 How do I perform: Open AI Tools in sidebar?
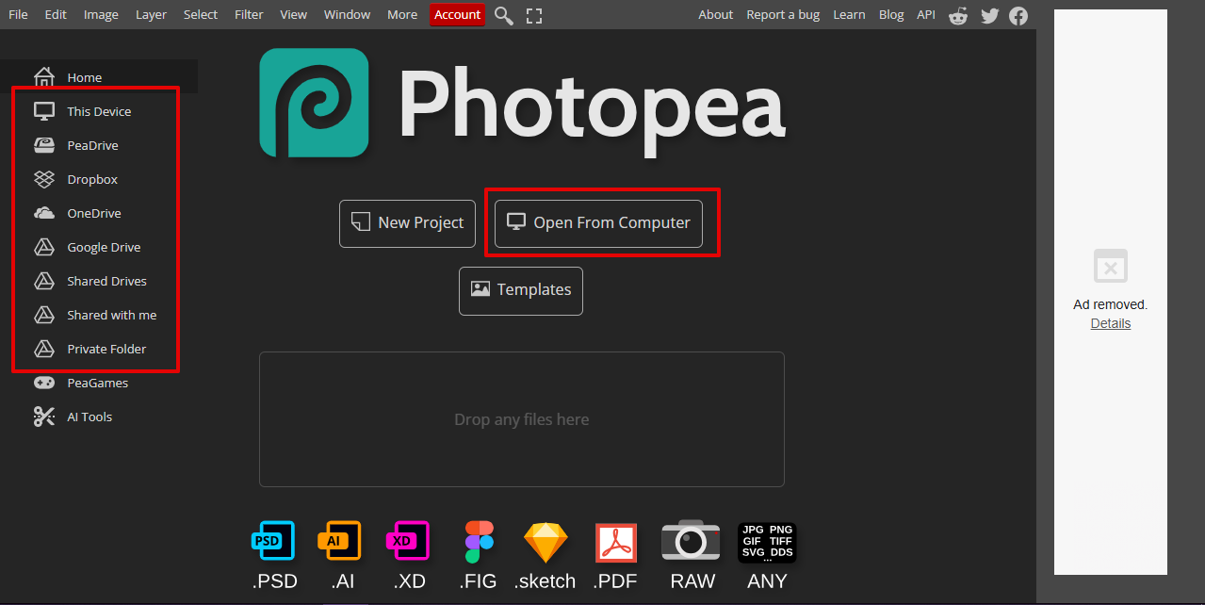[x=99, y=417]
